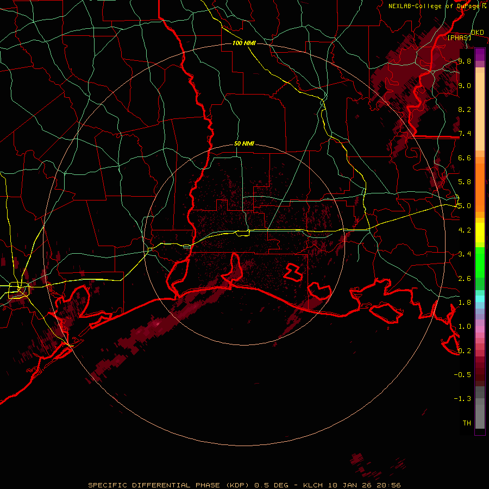489x489 pixels.
Task: Click the 8.2 value on the color scale
Action: (465, 109)
